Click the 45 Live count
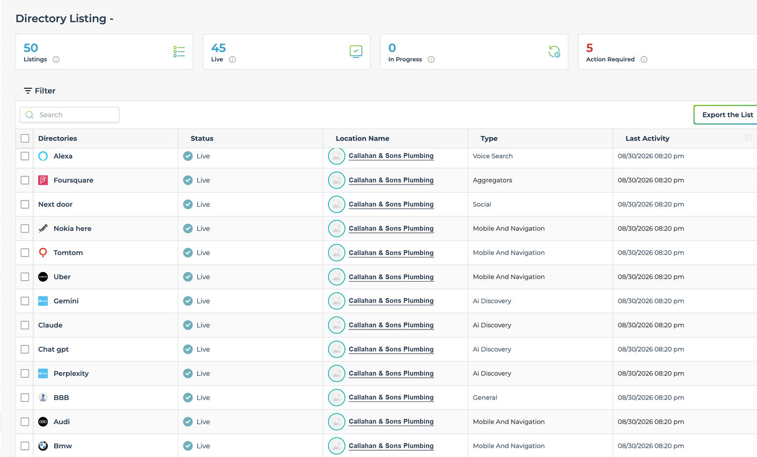 coord(218,48)
